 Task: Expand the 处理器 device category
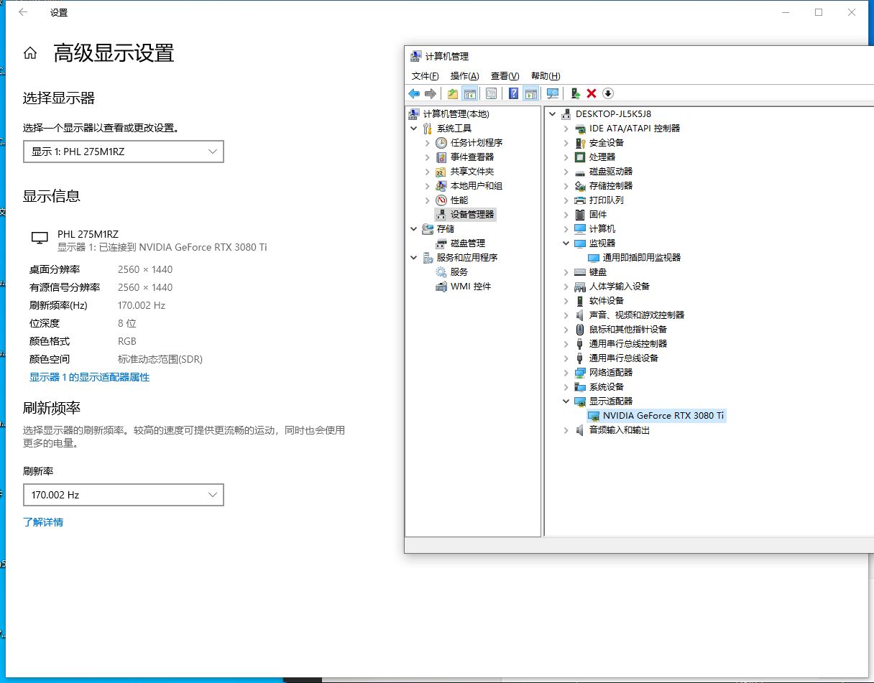click(x=567, y=157)
